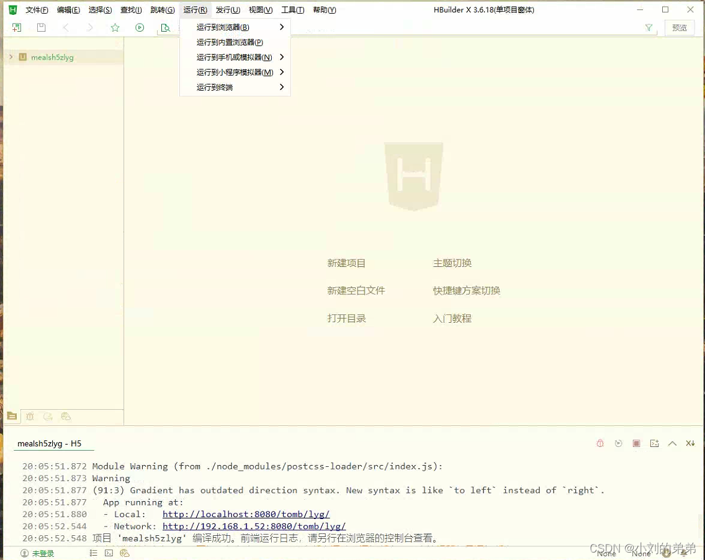The image size is (705, 560).
Task: Open the 工具(T) menu
Action: [293, 10]
